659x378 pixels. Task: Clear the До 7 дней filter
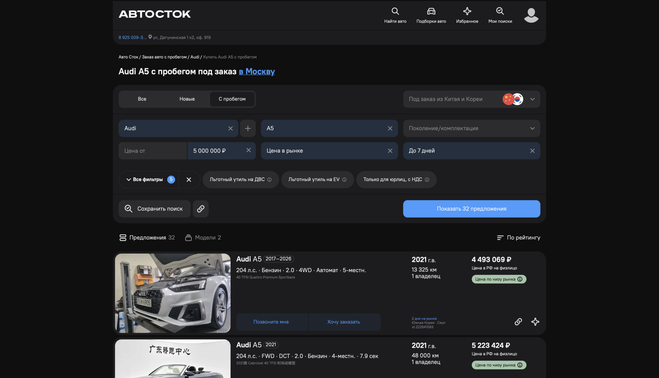click(x=532, y=151)
